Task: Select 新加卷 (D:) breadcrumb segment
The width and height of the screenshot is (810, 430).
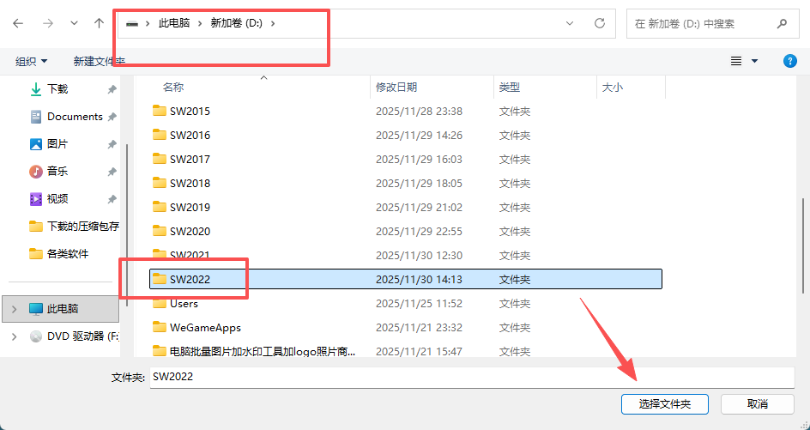Action: pos(237,23)
